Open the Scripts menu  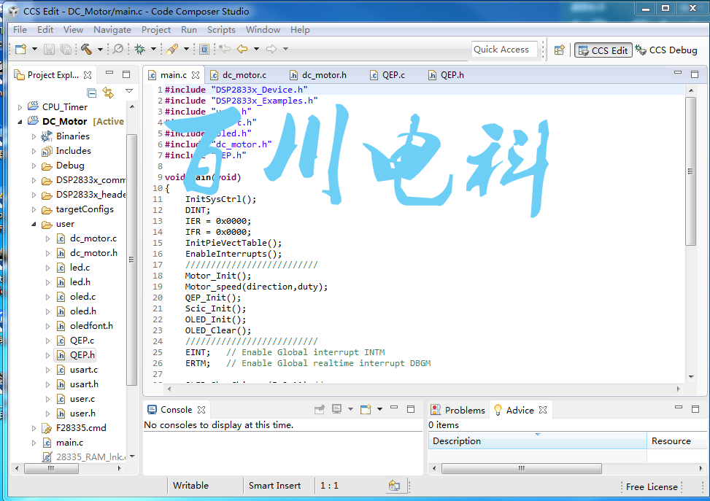[221, 29]
